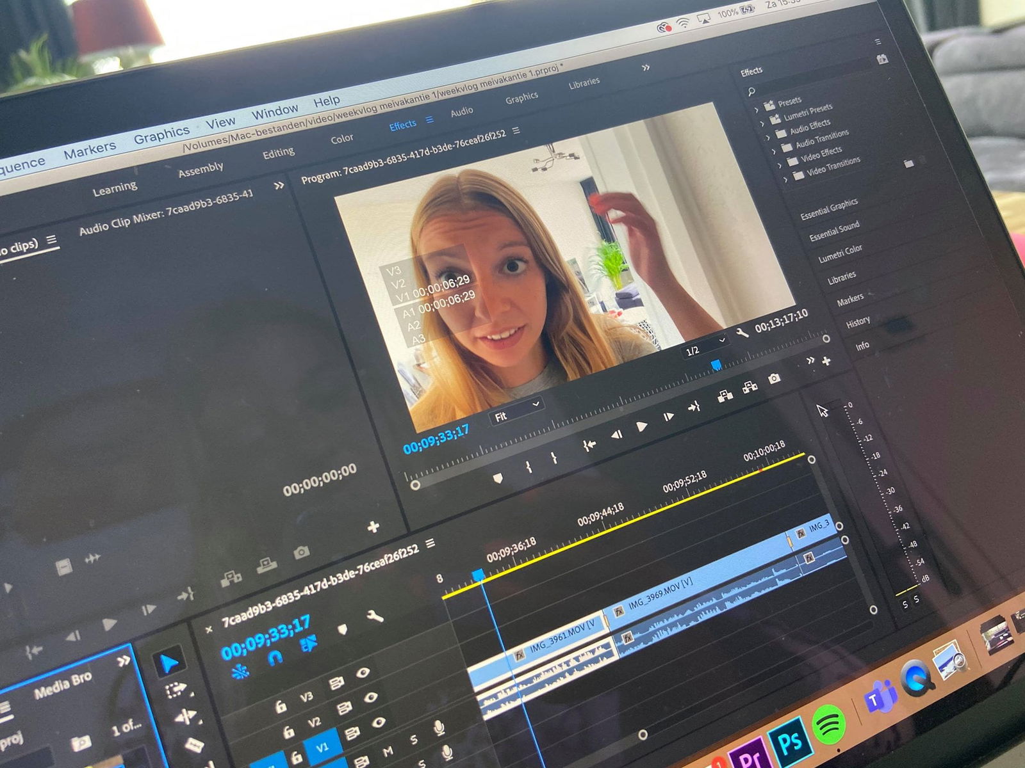Select the Selection arrow tool
Viewport: 1025px width, 768px height.
click(168, 663)
